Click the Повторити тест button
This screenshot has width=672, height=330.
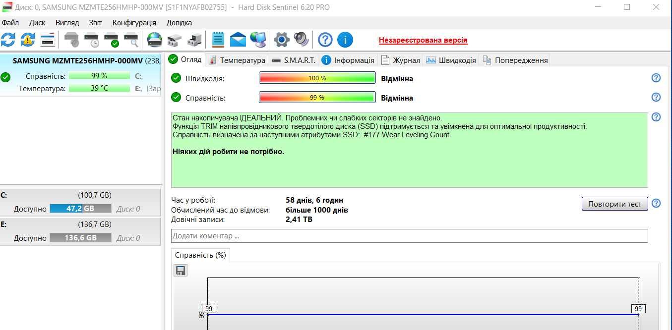coord(614,204)
